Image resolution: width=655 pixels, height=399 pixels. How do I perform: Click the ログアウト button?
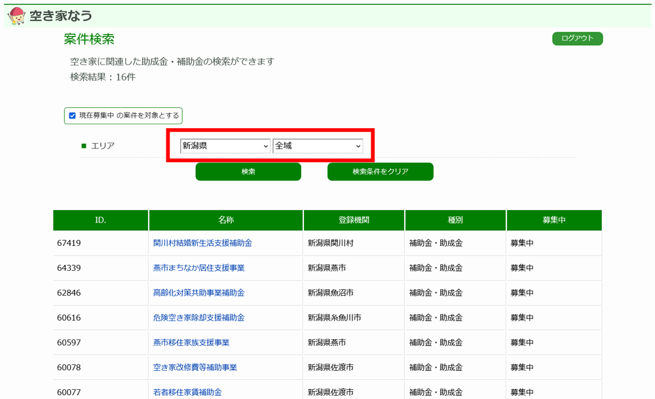577,39
